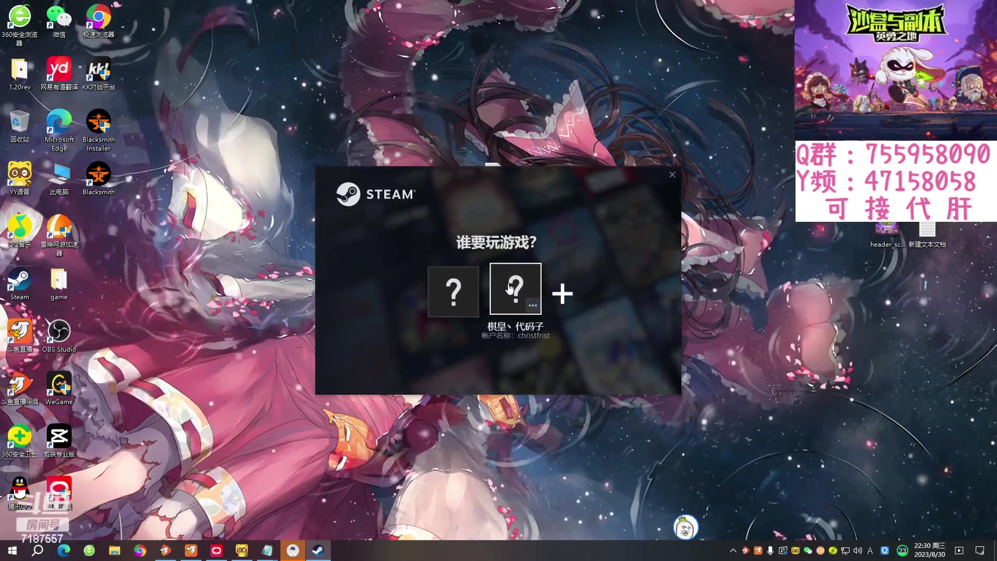The height and width of the screenshot is (561, 997).
Task: Open the avatar app highlighted in taskbar
Action: point(293,551)
